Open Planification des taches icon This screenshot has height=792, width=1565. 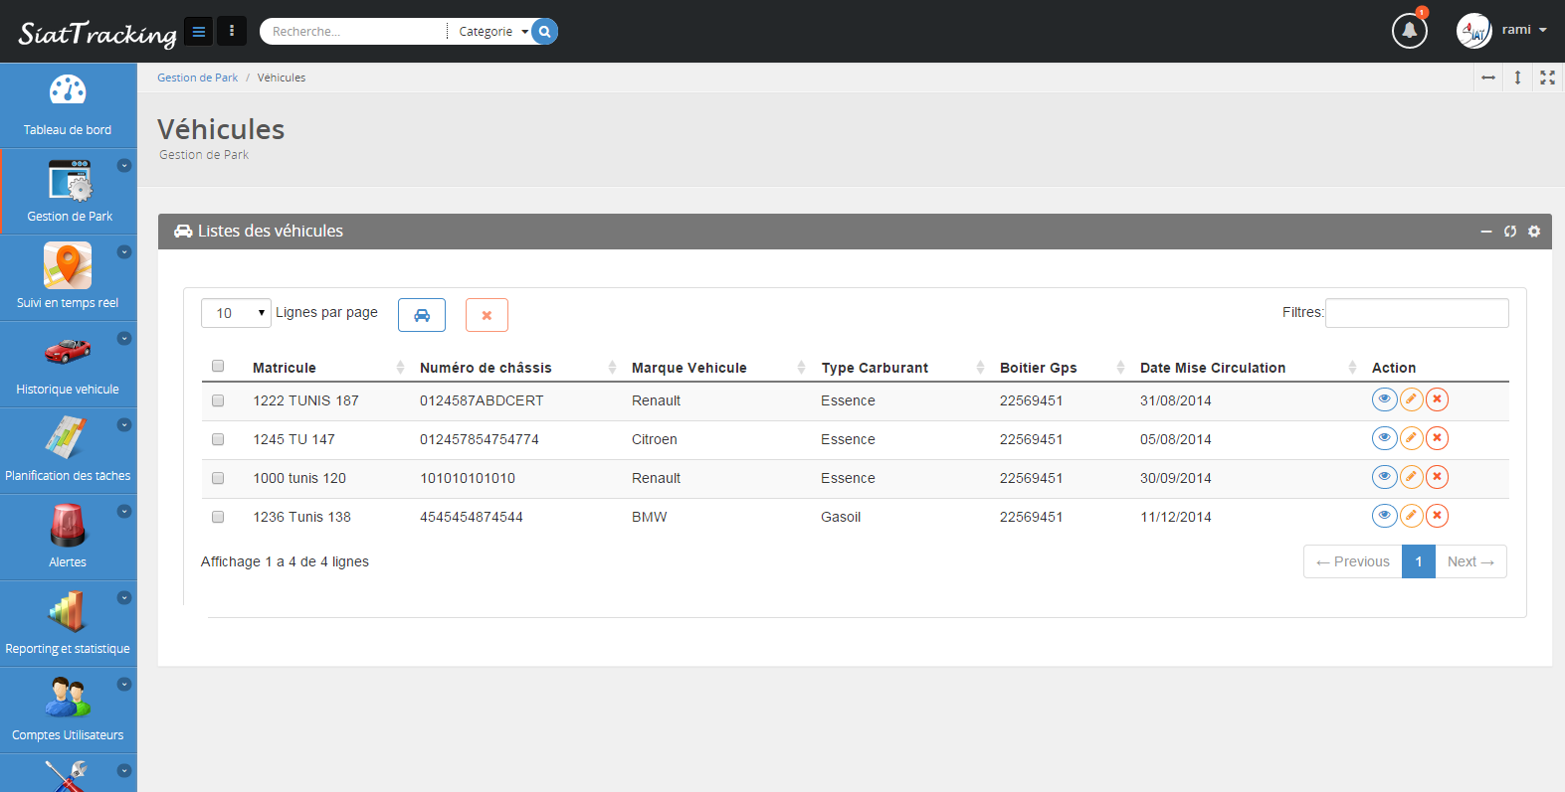click(x=66, y=437)
